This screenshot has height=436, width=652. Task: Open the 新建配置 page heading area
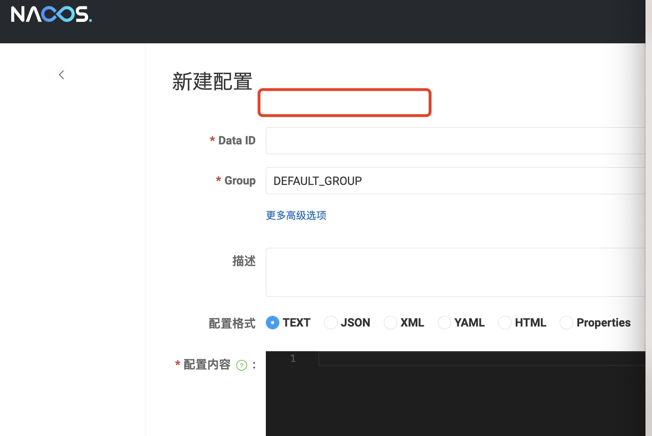click(x=212, y=81)
